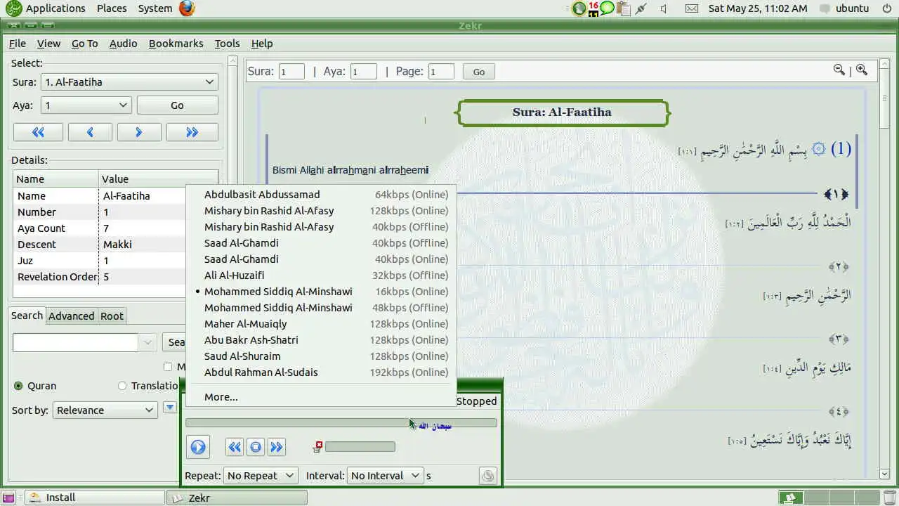This screenshot has height=506, width=899.
Task: Click the zoom out magnifier icon
Action: (839, 70)
